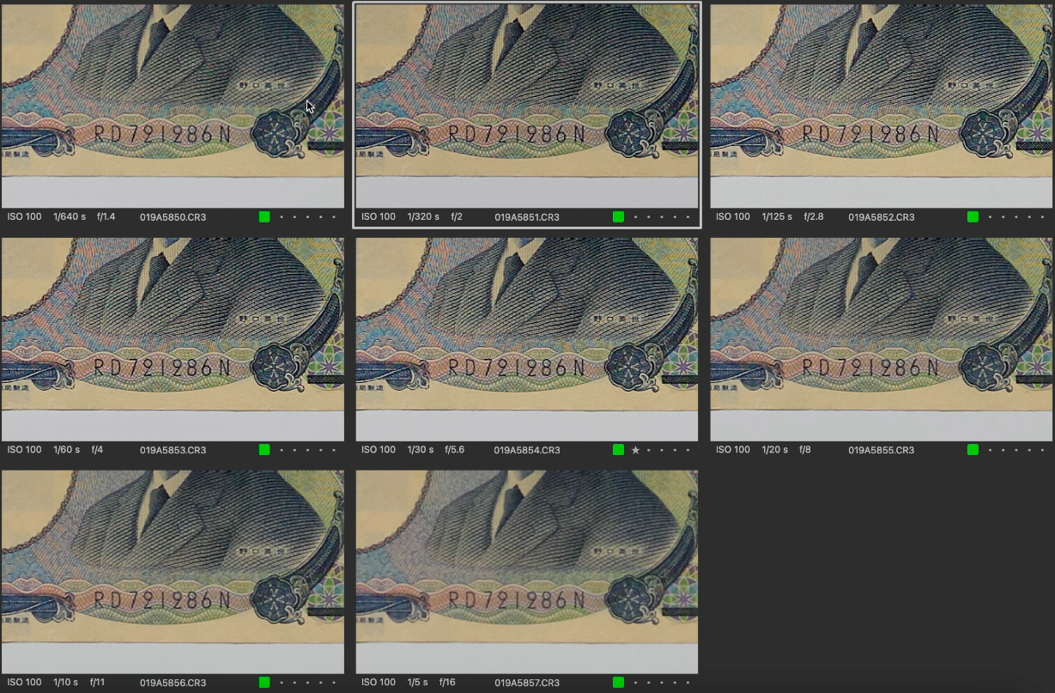Click the filename 019A5854.CR3

pos(527,450)
